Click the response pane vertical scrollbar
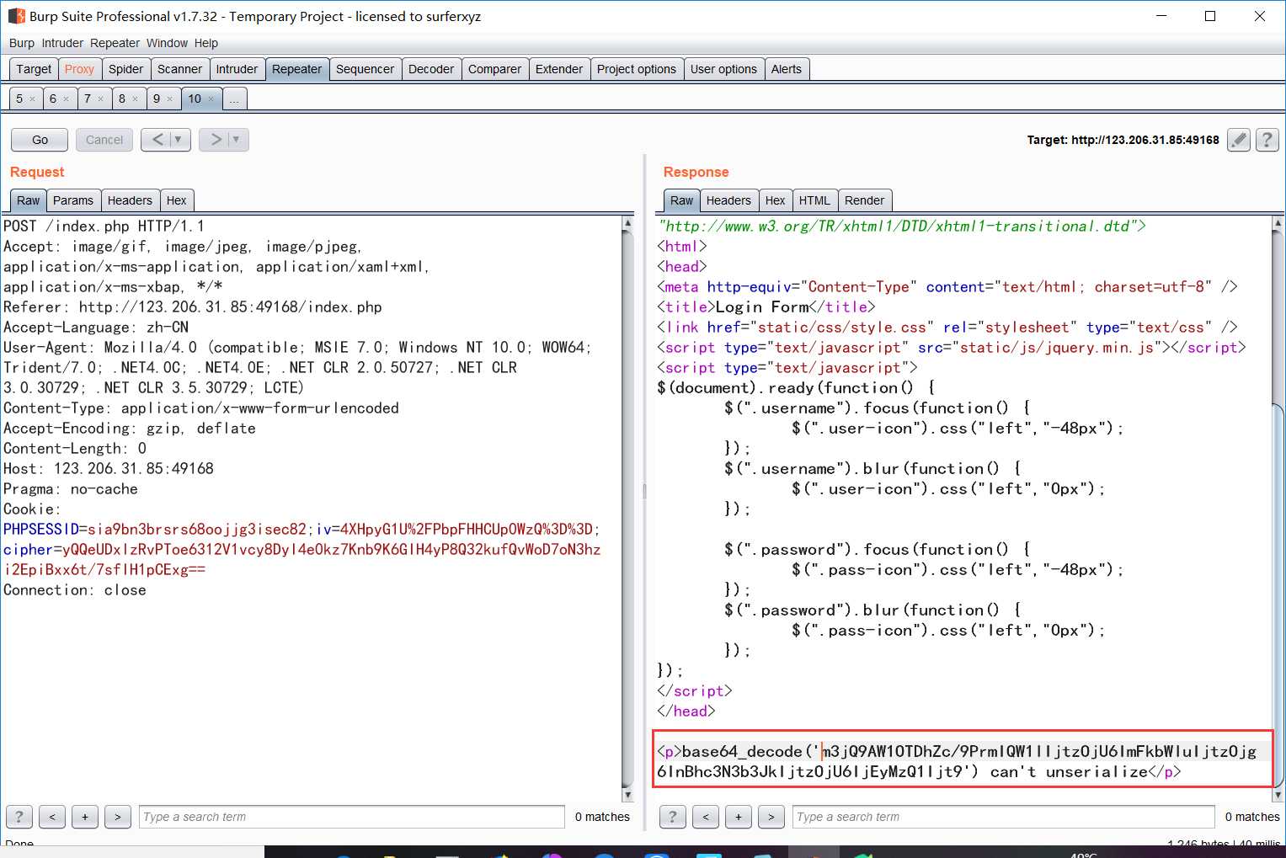This screenshot has width=1286, height=858. [1278, 509]
